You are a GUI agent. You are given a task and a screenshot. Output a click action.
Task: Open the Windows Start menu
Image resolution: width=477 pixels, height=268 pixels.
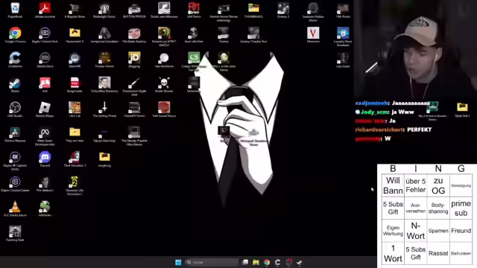point(178,262)
